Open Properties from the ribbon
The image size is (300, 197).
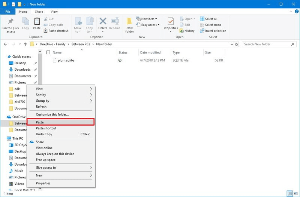171,23
